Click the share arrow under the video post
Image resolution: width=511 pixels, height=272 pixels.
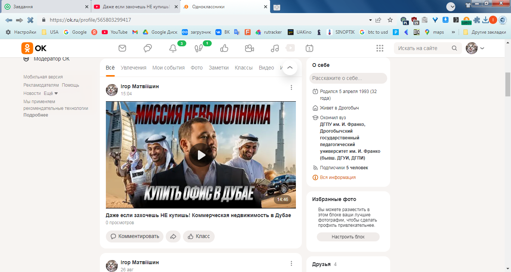tap(173, 237)
